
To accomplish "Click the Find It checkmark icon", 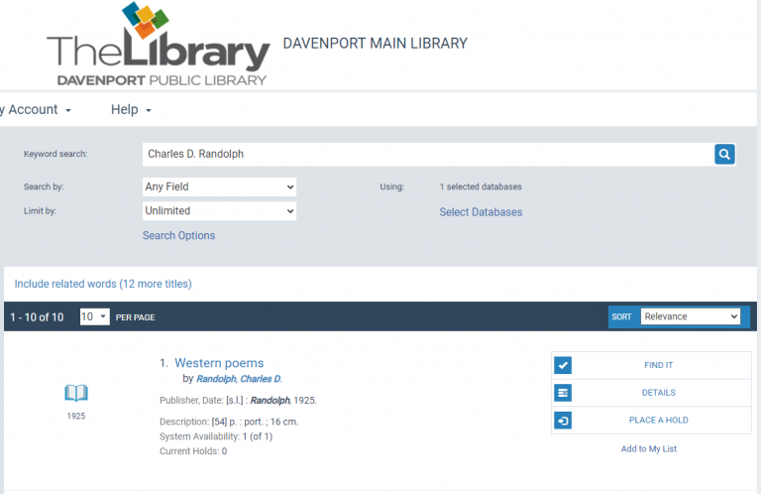I will (x=563, y=365).
